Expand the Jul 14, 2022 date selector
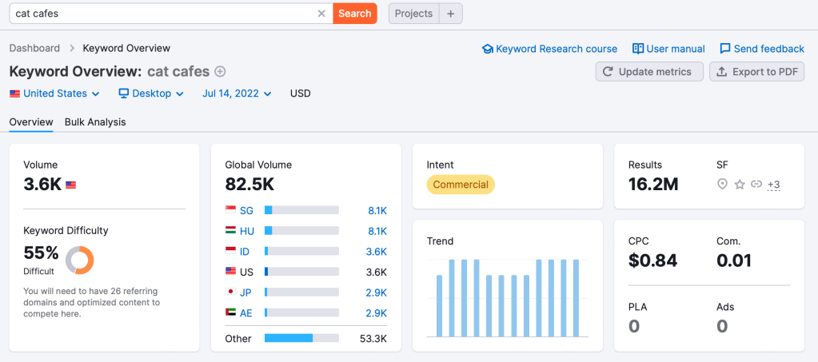Viewport: 818px width, 362px height. (237, 93)
